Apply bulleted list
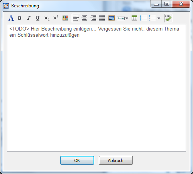 (x=143, y=18)
